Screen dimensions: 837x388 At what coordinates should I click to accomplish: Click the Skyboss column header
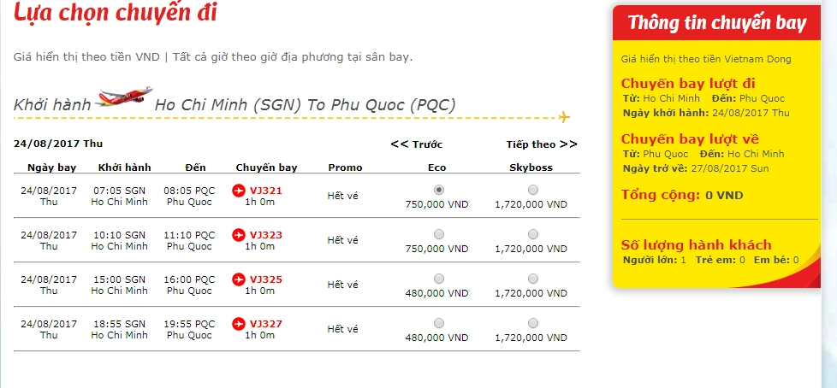click(531, 168)
